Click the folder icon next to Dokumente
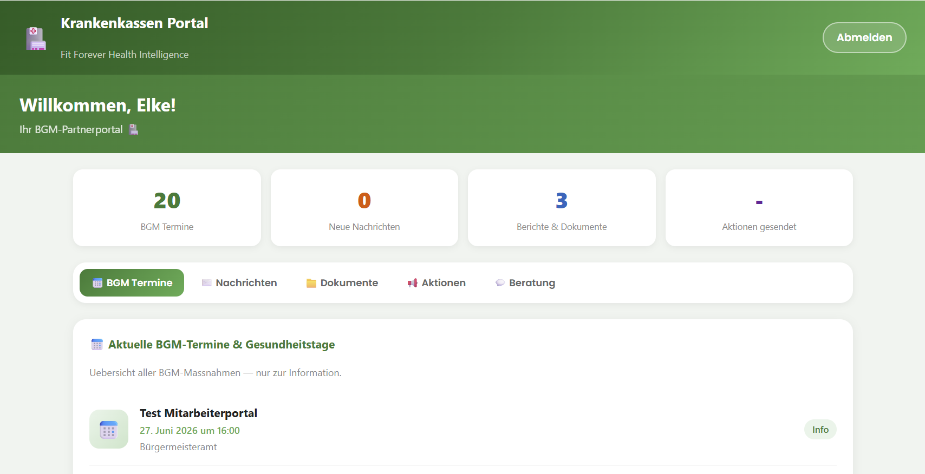925x474 pixels. pos(311,283)
